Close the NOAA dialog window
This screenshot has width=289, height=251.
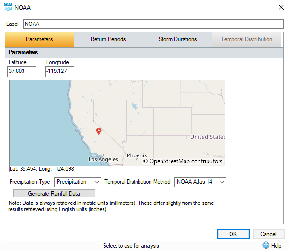[x=281, y=7]
